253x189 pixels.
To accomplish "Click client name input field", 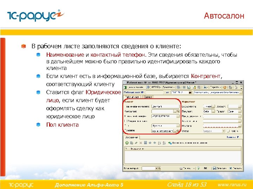I will click(166, 106).
